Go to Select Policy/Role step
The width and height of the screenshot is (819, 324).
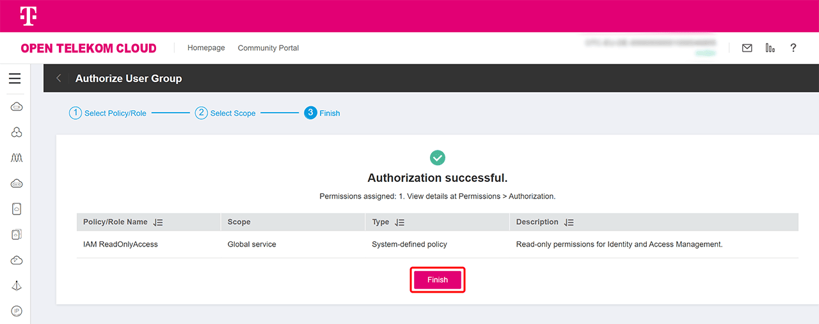108,113
